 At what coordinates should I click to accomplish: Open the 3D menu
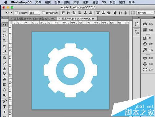104,2
